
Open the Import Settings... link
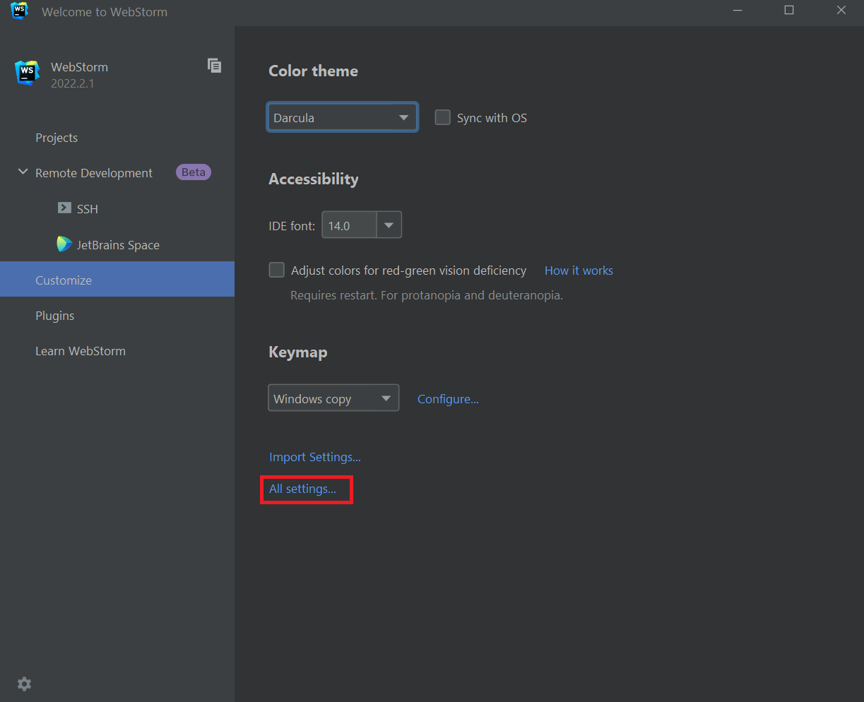315,457
